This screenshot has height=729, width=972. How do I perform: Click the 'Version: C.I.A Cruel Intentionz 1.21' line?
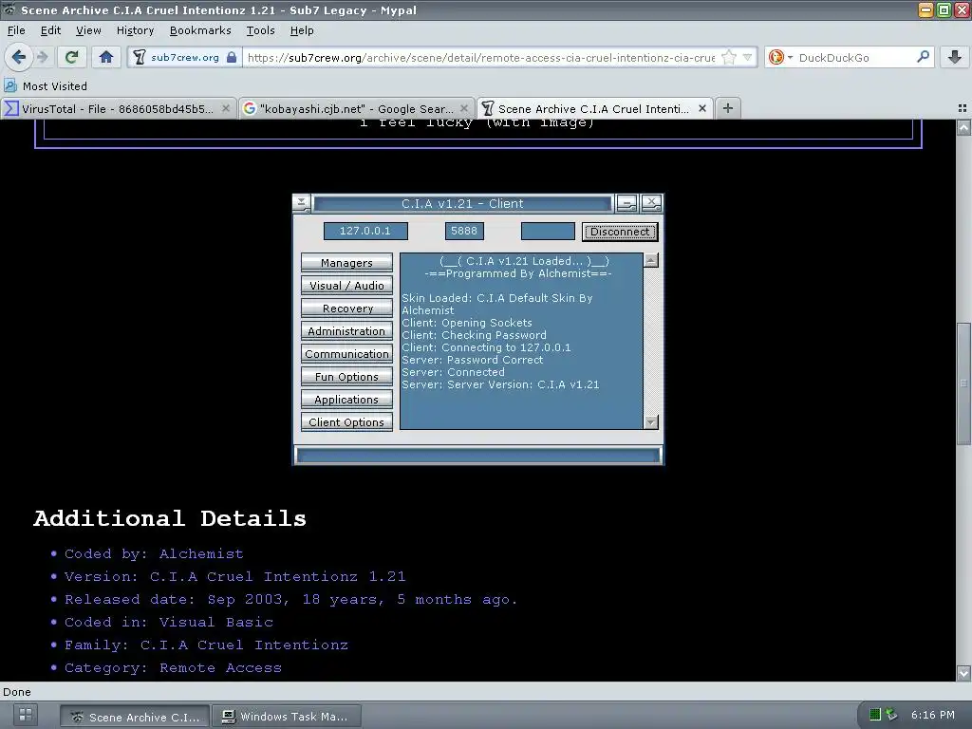tap(235, 577)
